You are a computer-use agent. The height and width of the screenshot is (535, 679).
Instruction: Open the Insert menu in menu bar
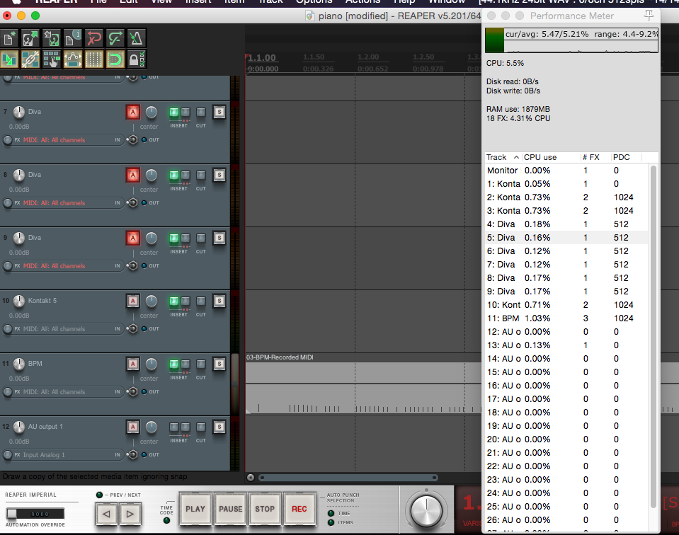pos(198,1)
